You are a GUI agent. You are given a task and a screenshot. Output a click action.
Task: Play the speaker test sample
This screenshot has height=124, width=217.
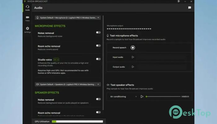click(x=142, y=97)
